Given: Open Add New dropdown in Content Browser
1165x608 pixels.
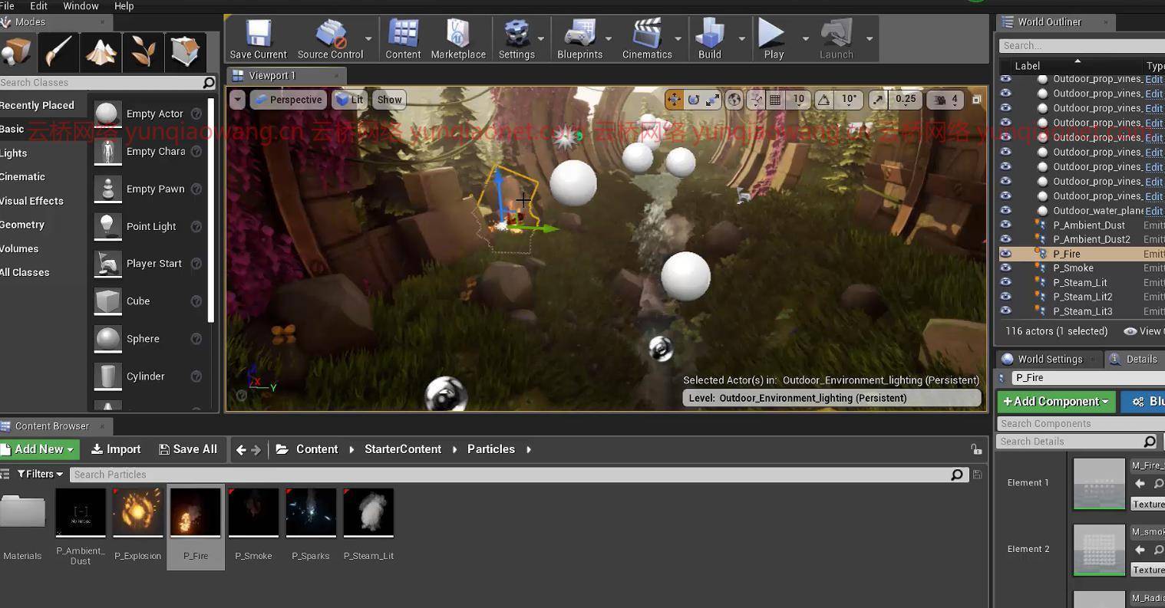Looking at the screenshot, I should click(x=38, y=449).
